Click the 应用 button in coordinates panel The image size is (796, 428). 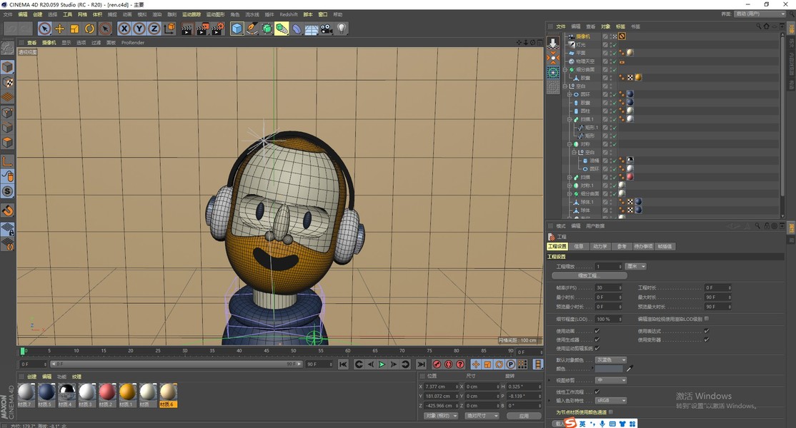point(524,416)
